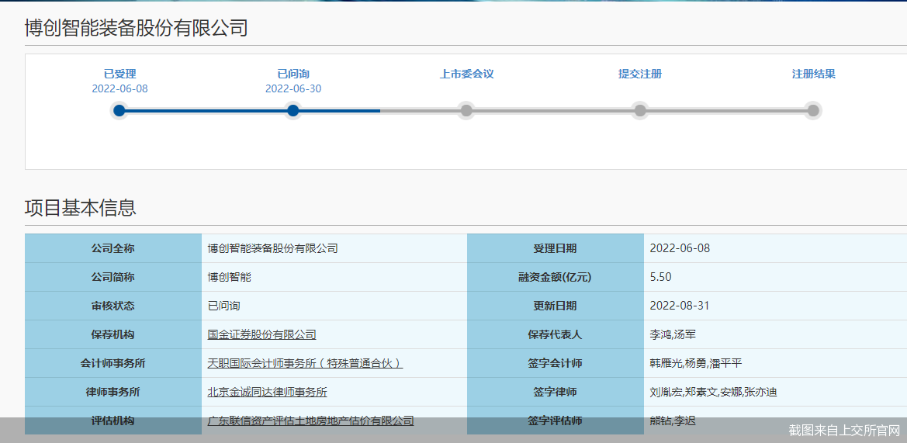Click the signing appraisers 熊钻,李迟

coord(673,421)
